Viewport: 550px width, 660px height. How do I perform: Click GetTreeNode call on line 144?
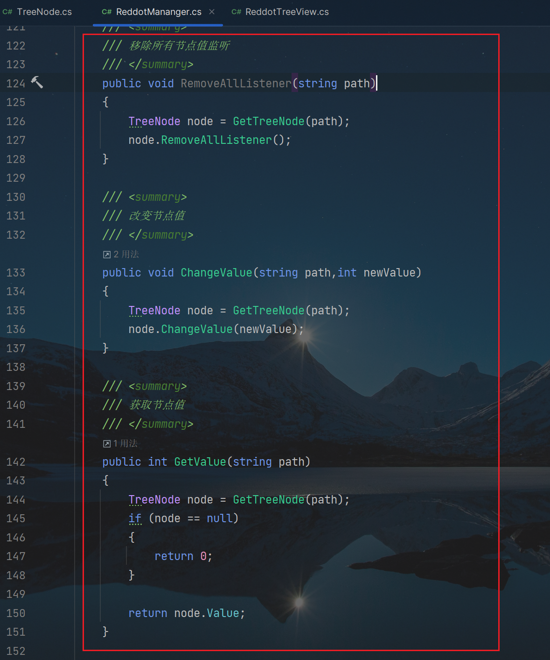[269, 499]
